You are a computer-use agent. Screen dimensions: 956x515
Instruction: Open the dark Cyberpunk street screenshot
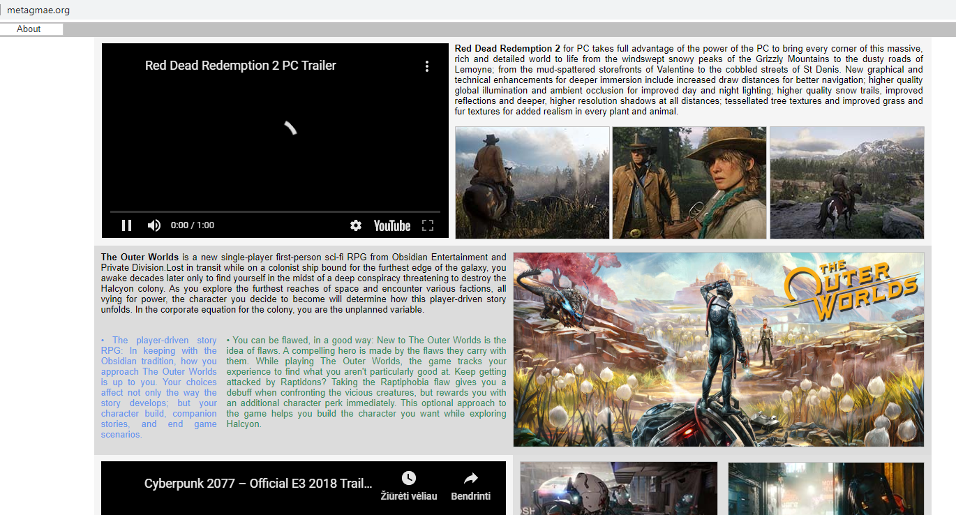tap(826, 488)
